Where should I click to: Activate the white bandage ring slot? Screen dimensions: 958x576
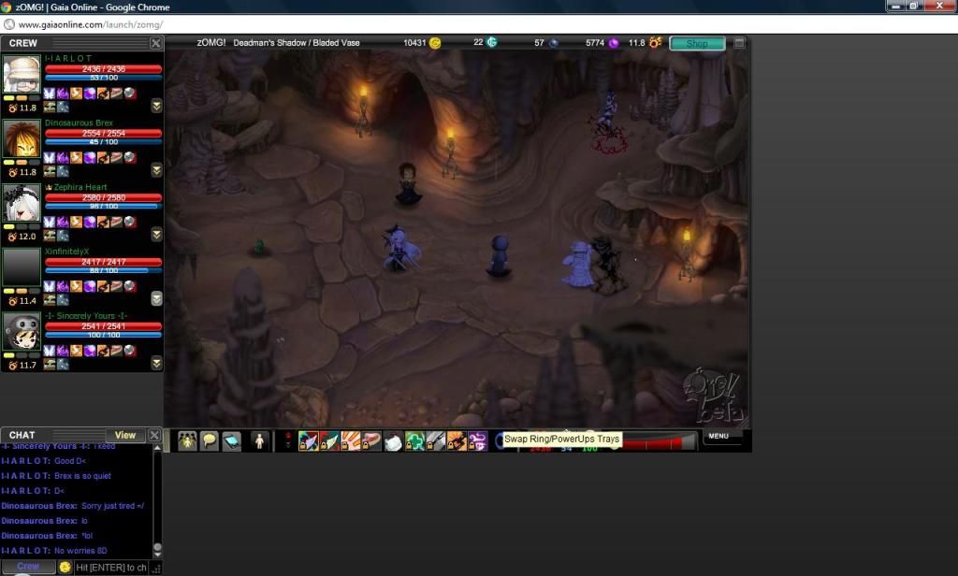(394, 441)
